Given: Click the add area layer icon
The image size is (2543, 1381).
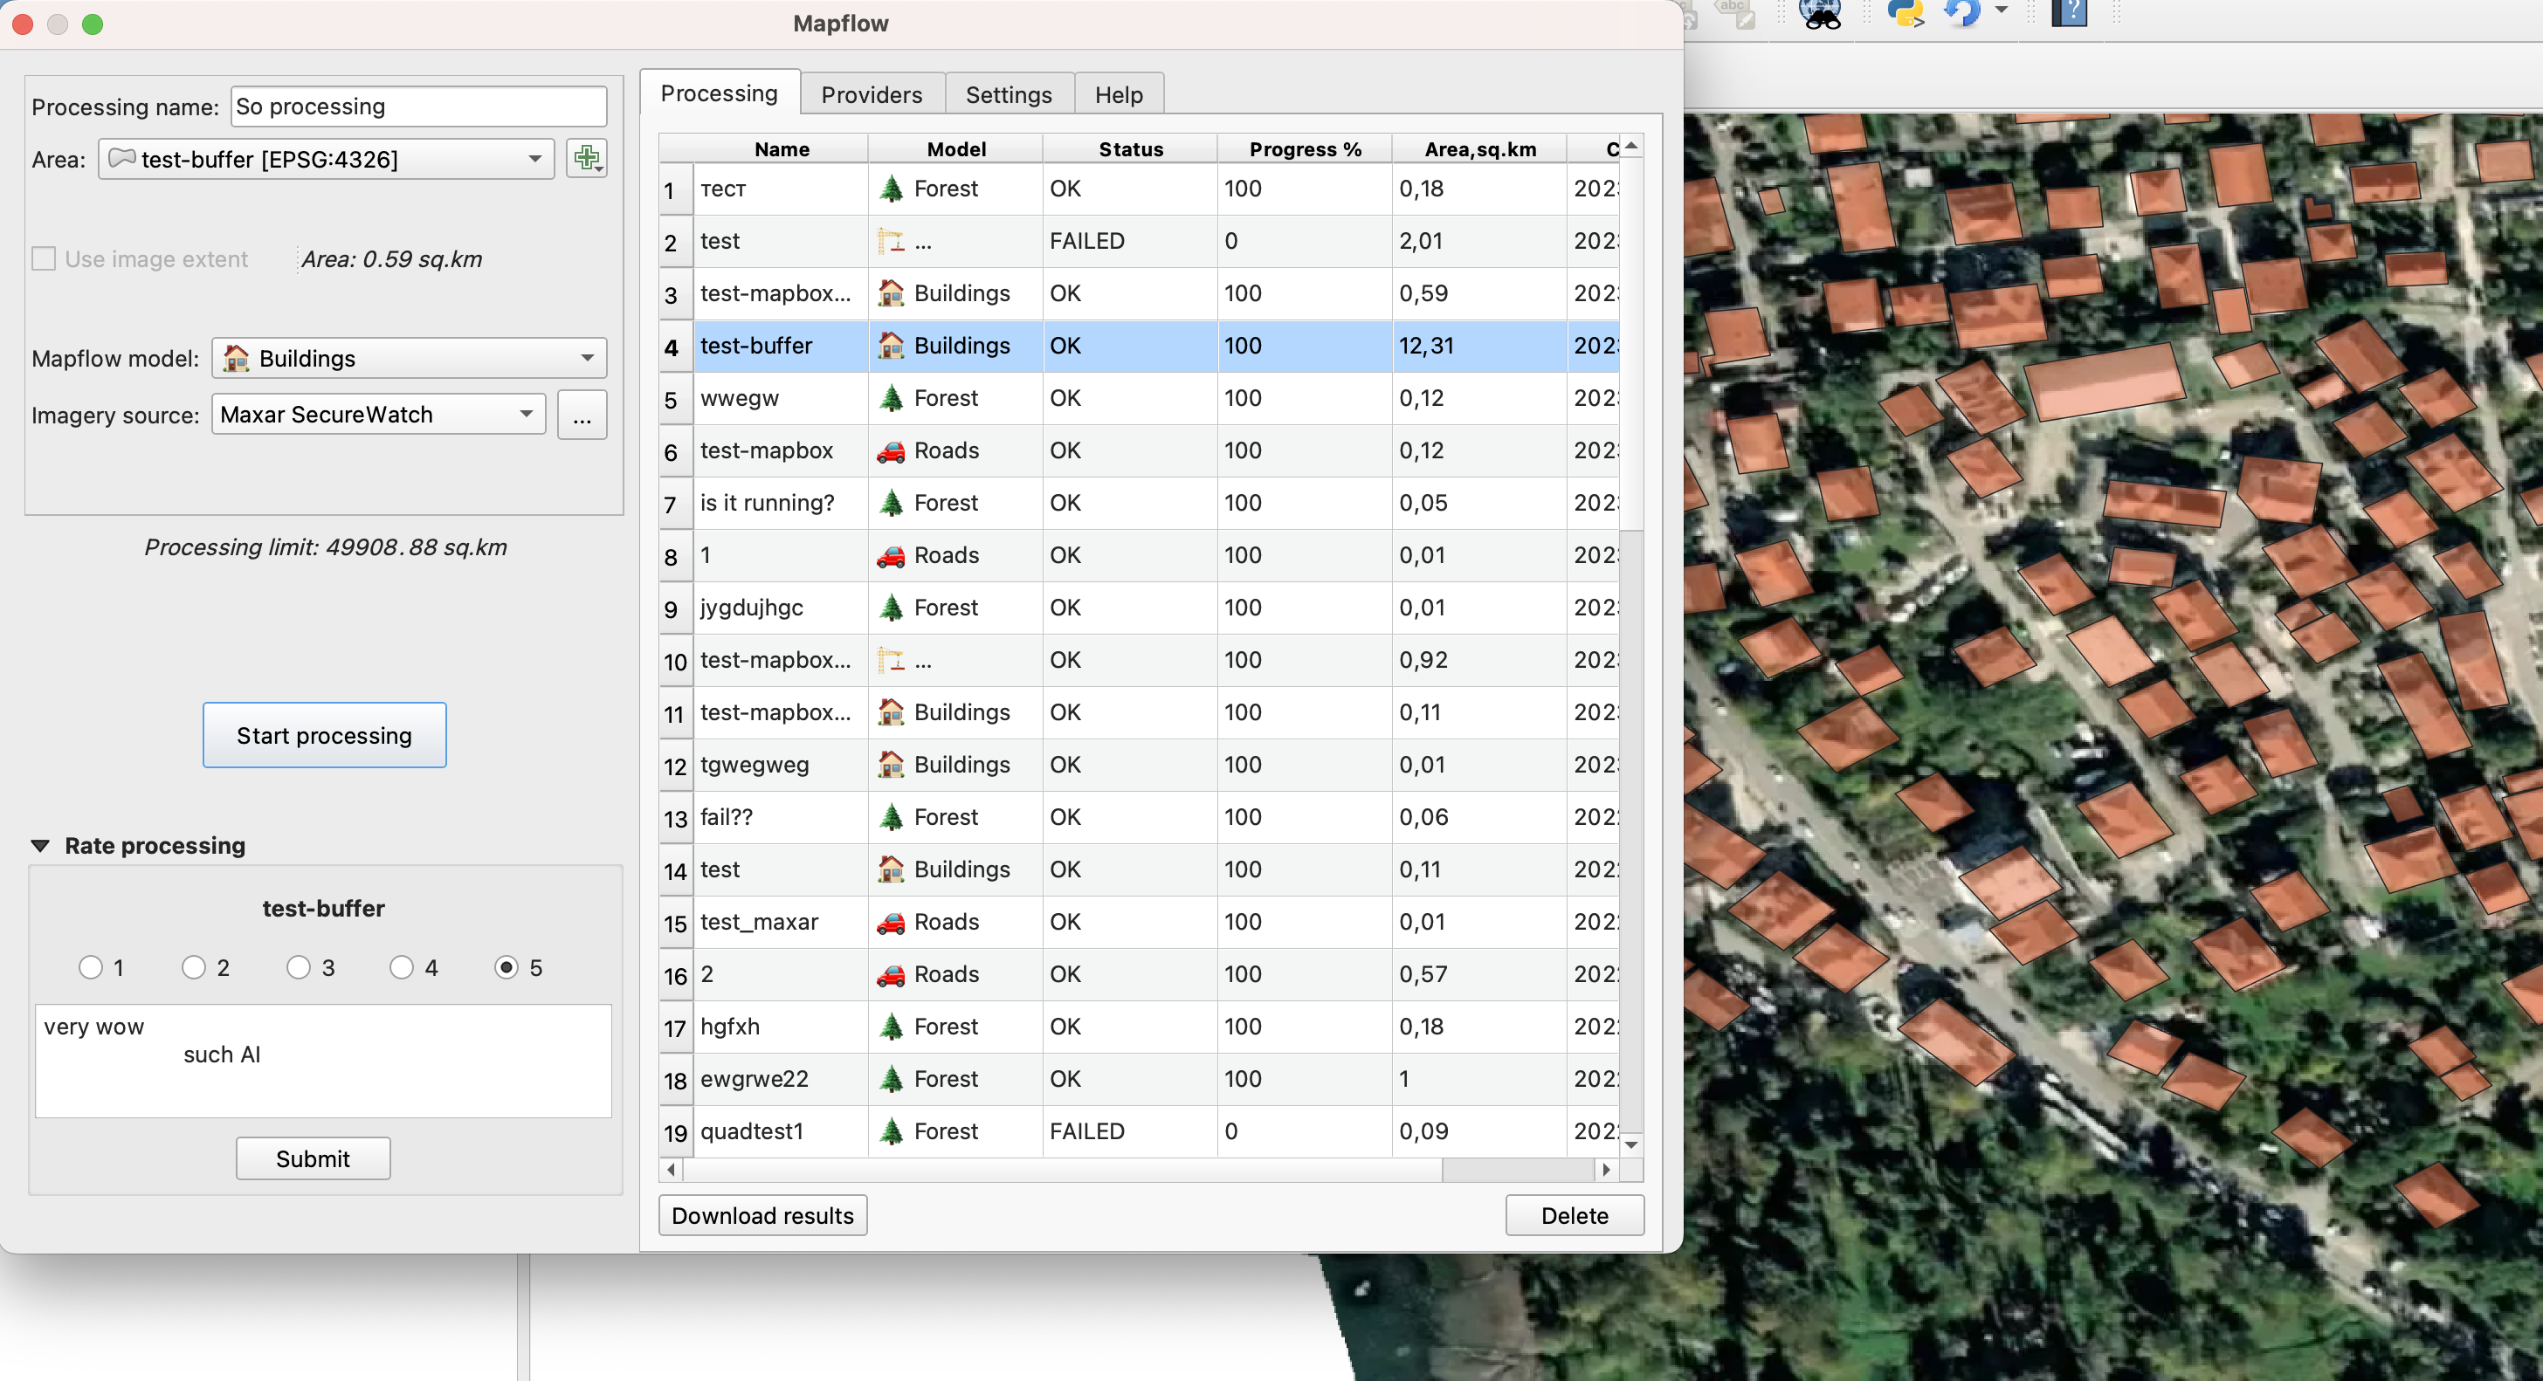Looking at the screenshot, I should pos(583,156).
